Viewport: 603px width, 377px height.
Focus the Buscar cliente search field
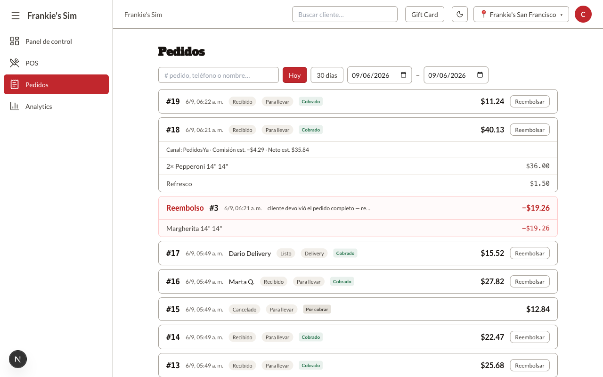[x=345, y=14]
